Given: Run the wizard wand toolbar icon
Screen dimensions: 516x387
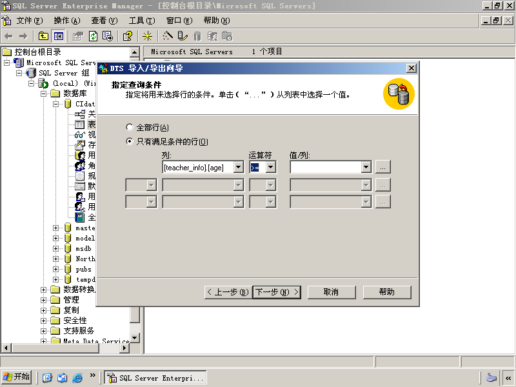Looking at the screenshot, I should pyautogui.click(x=168, y=36).
